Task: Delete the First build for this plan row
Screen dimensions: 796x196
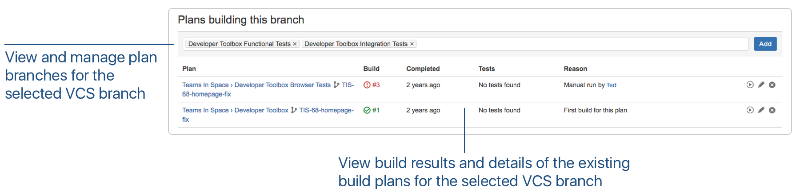Action: click(772, 110)
